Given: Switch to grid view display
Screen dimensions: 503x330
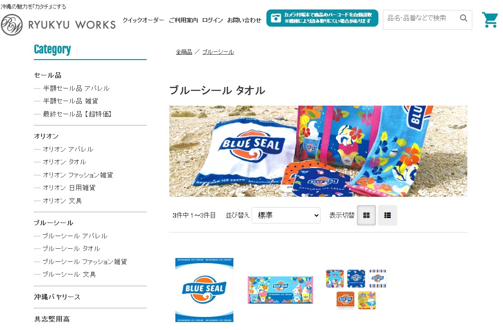Looking at the screenshot, I should (x=366, y=215).
